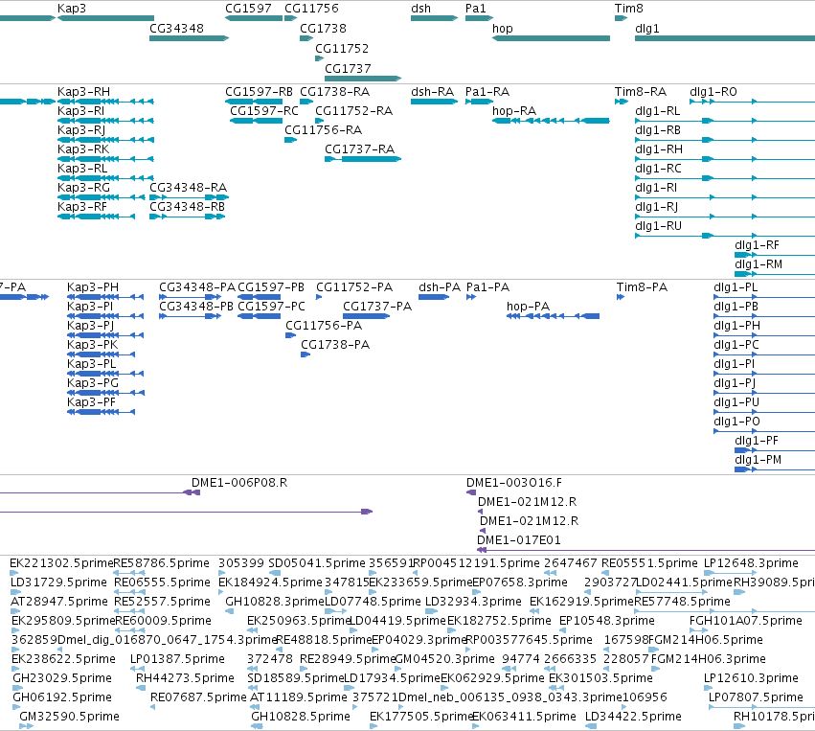Select transcript CG34348-RA
The width and height of the screenshot is (815, 731).
(190, 197)
